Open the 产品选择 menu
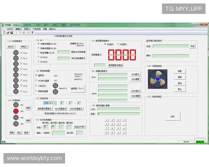Viewport: 209px width, 167px height. (37, 29)
